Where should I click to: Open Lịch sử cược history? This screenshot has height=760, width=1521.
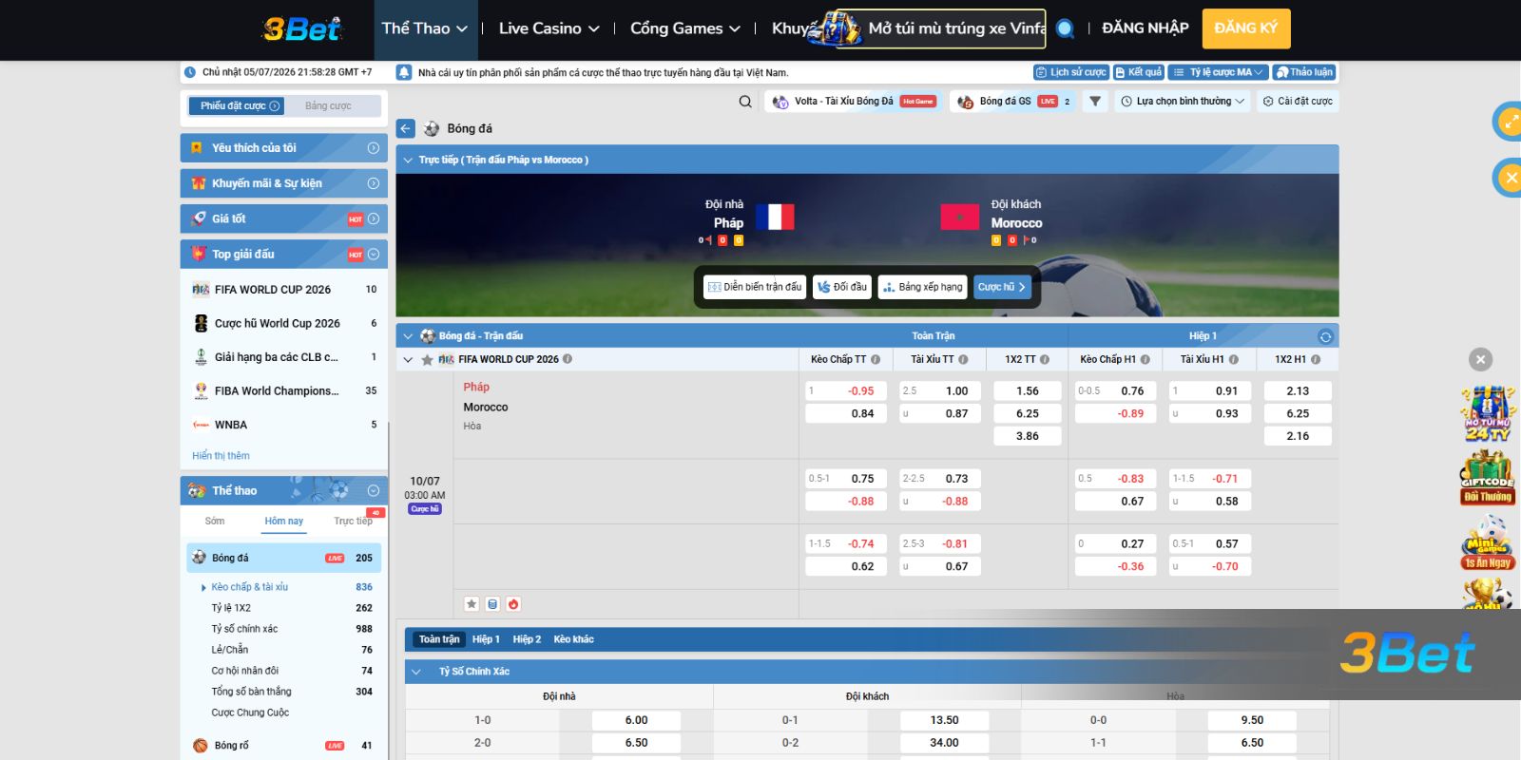[x=1071, y=72]
